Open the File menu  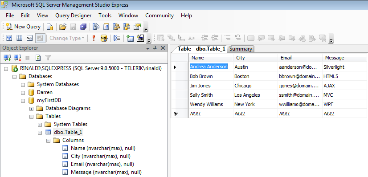click(10, 16)
